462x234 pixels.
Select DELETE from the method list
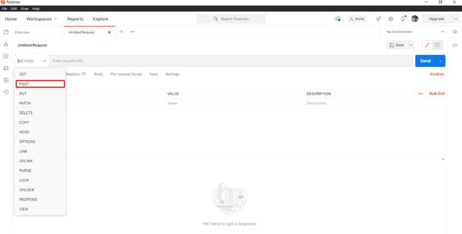pyautogui.click(x=40, y=113)
